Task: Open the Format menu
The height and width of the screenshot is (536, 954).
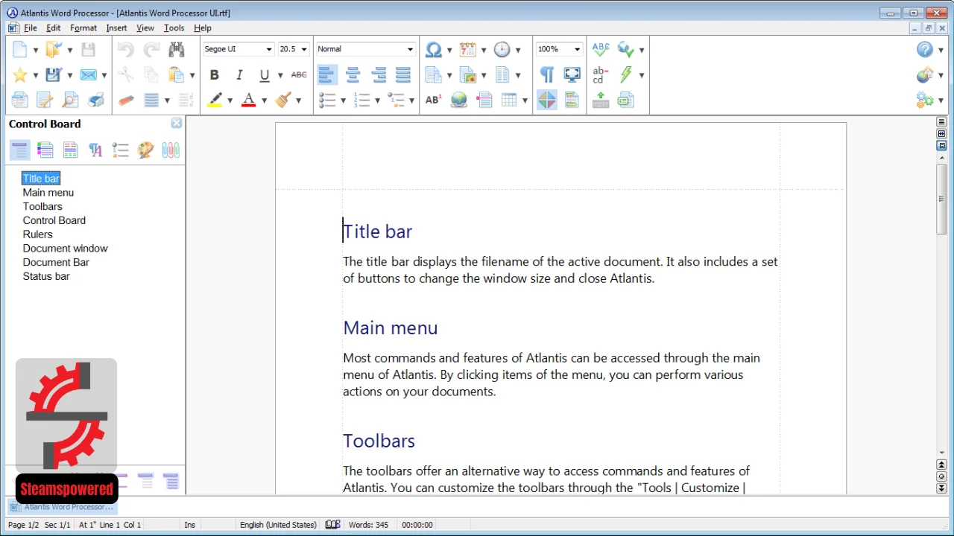Action: 83,28
